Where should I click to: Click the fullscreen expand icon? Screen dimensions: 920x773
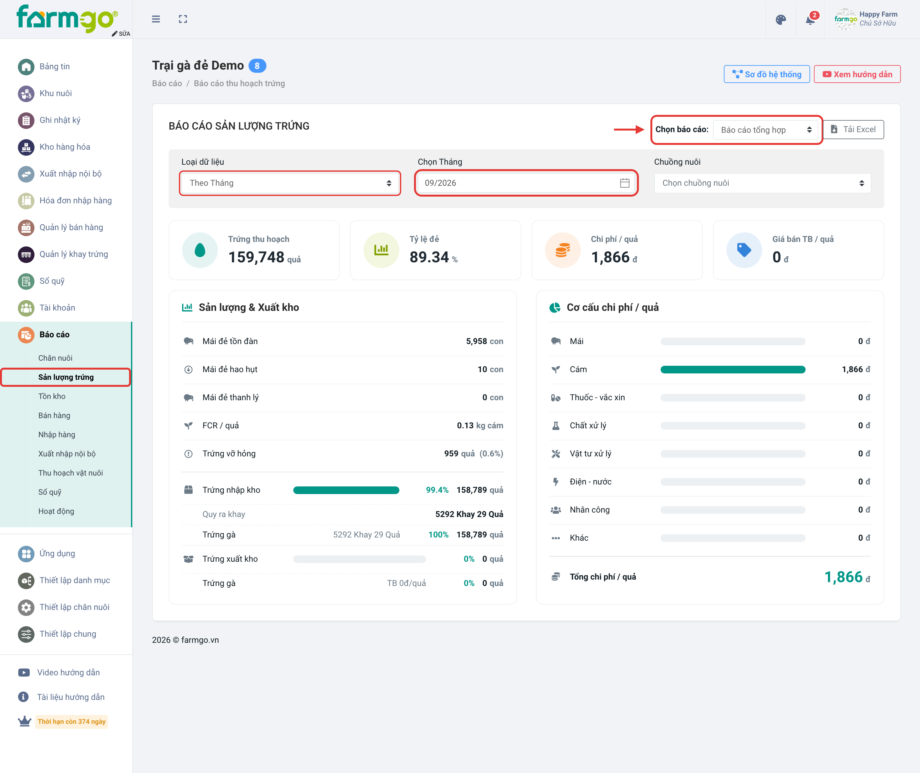[183, 19]
